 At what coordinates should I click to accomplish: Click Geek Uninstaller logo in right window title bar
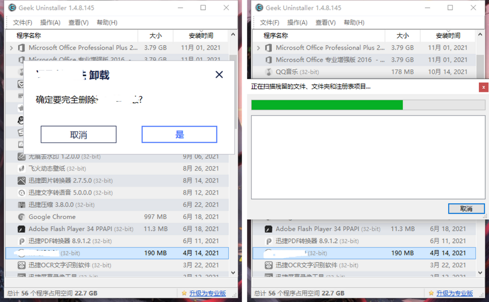259,8
